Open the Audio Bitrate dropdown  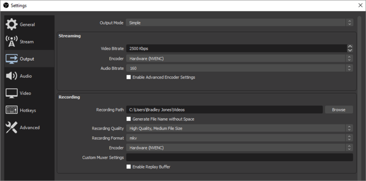(x=239, y=68)
